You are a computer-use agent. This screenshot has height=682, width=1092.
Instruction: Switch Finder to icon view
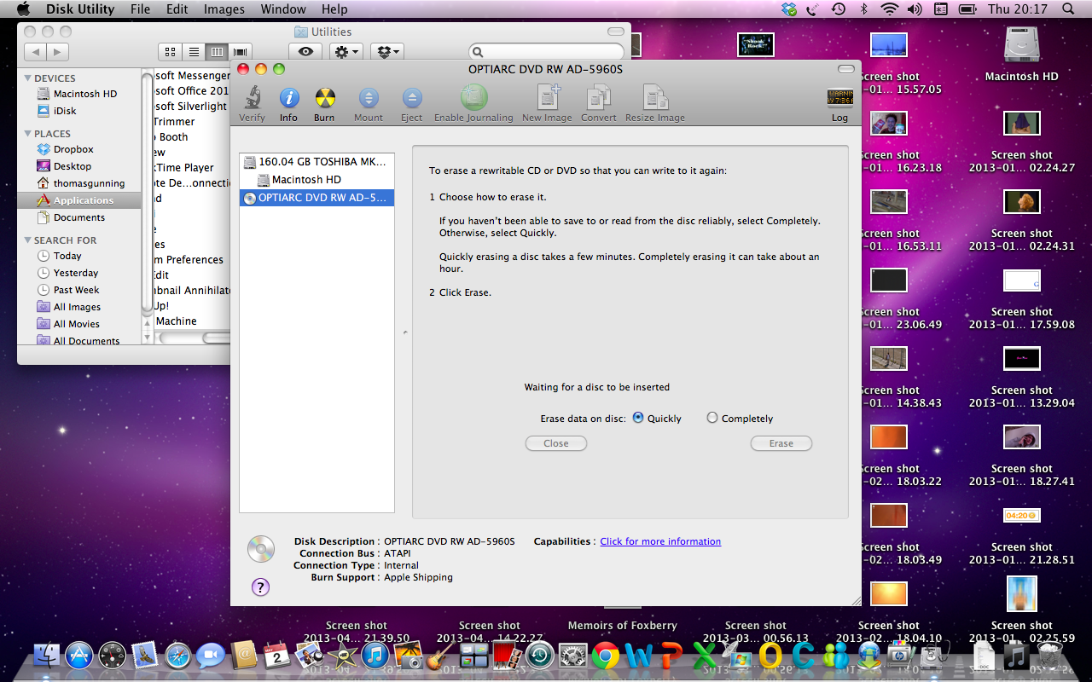click(x=170, y=52)
